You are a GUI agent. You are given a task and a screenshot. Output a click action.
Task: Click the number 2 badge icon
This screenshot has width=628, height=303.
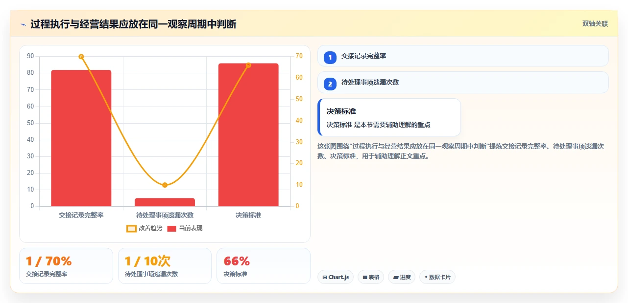(x=330, y=84)
